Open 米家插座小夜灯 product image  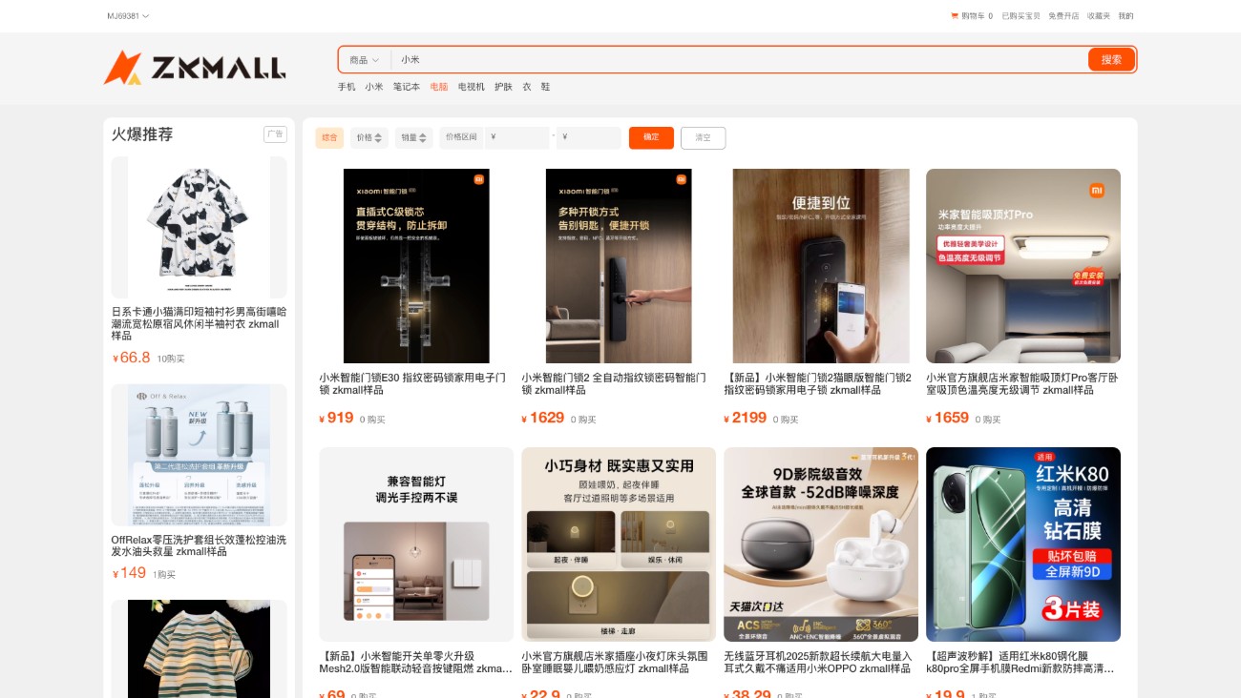[x=619, y=544]
